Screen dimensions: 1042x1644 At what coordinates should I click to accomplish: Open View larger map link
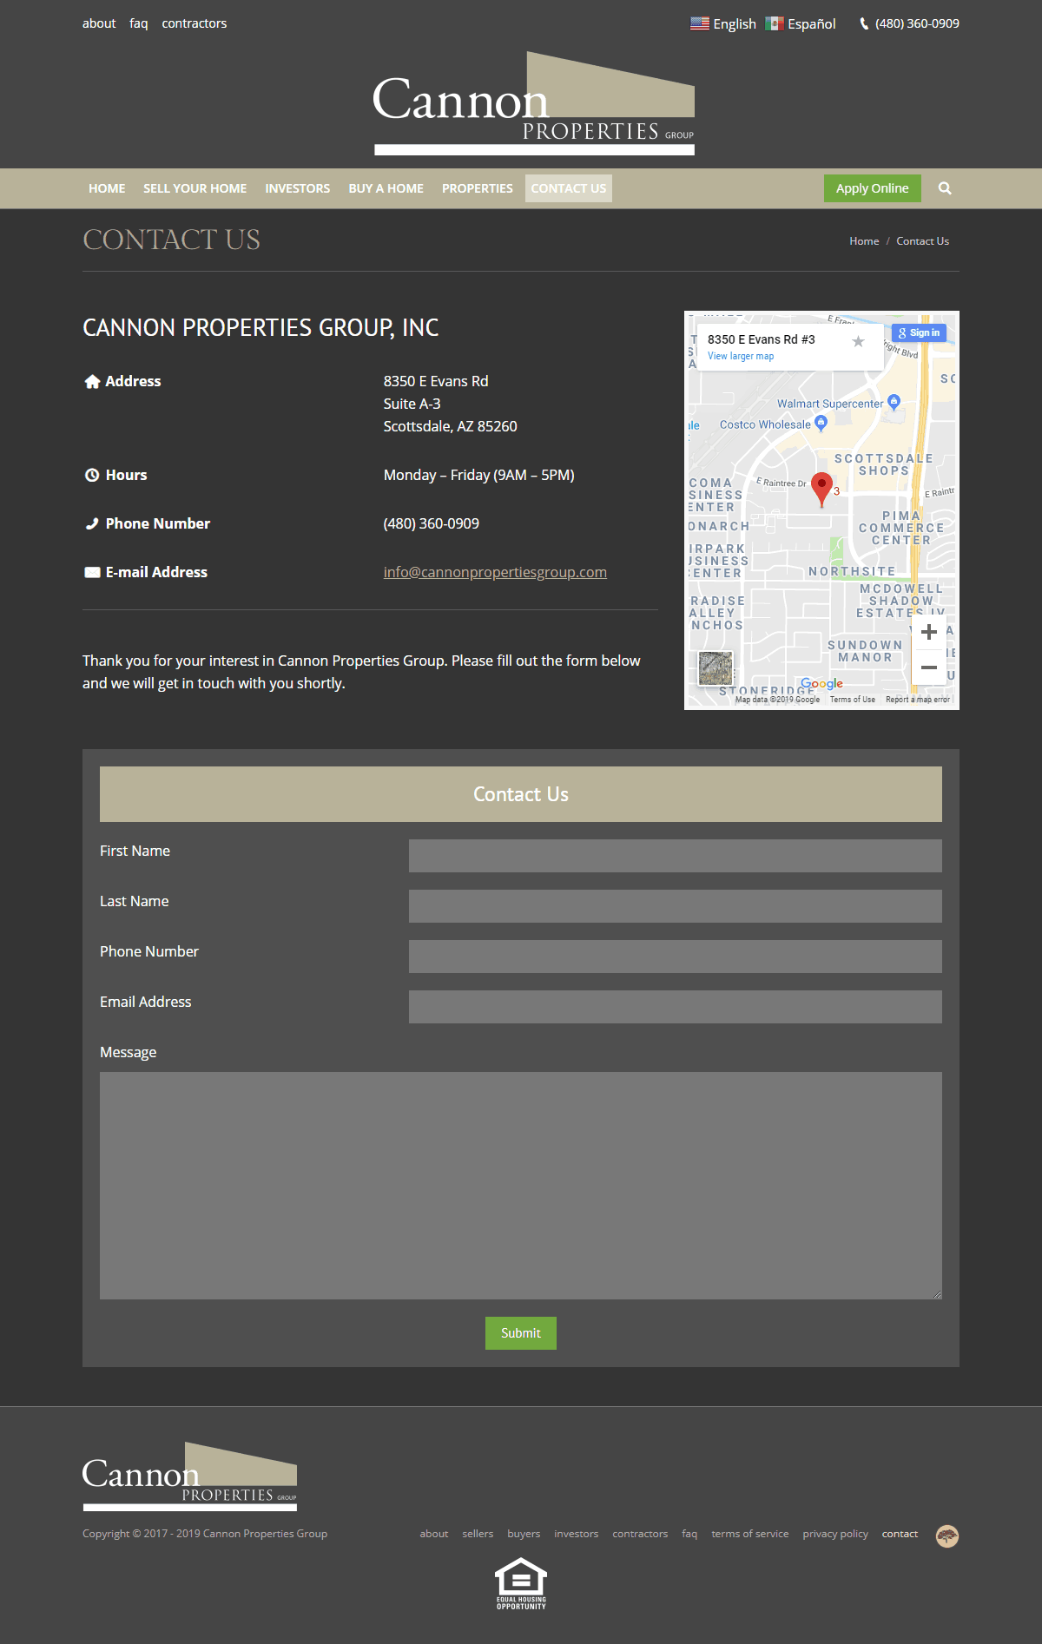(x=741, y=356)
